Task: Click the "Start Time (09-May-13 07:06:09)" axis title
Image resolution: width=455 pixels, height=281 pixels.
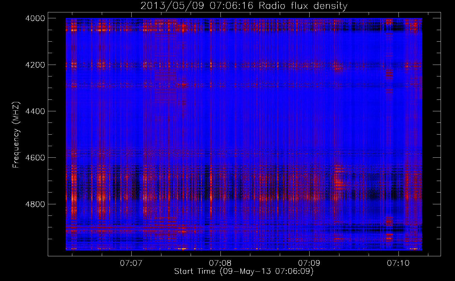Action: pyautogui.click(x=244, y=271)
